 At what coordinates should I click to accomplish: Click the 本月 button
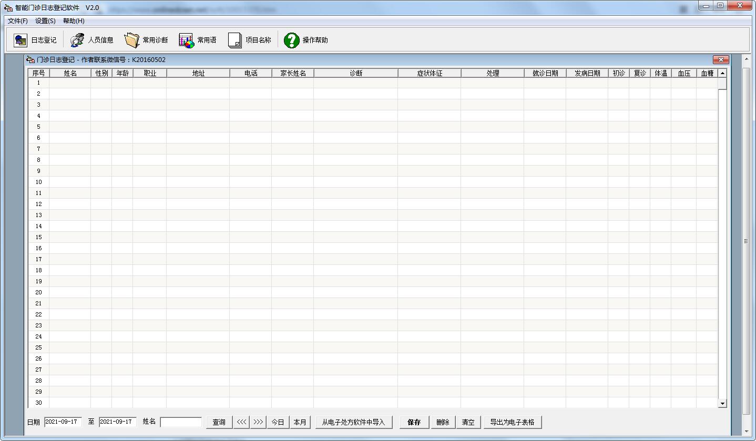(300, 422)
